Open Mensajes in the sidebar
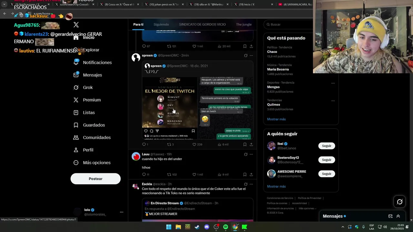Screen dimensions: 413x232 (88, 75)
